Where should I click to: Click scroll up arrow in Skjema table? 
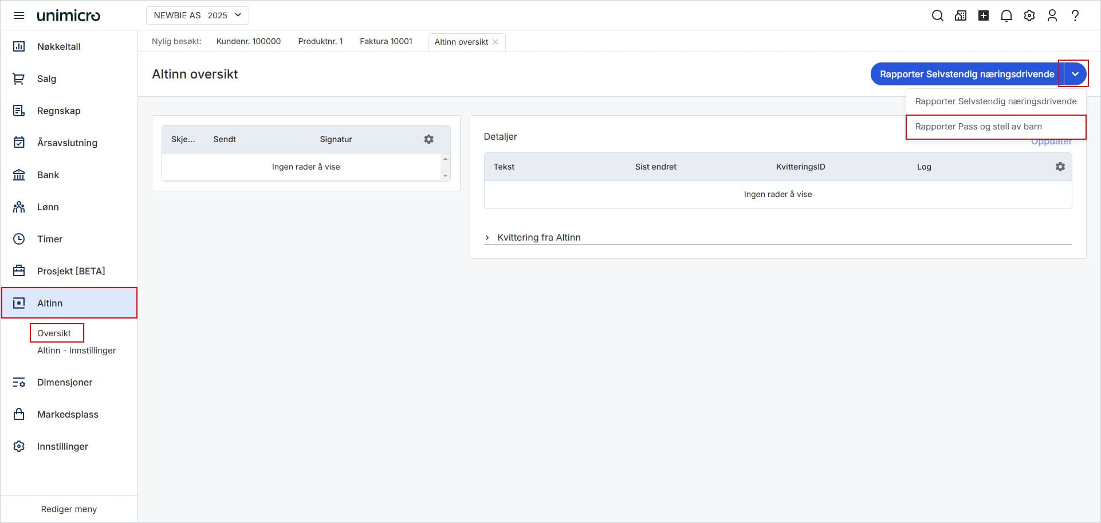(445, 159)
